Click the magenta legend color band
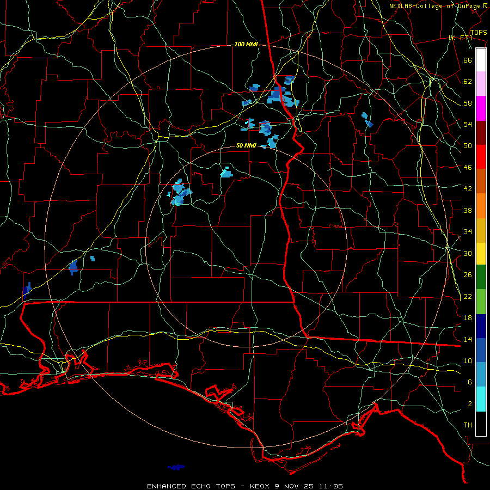Viewport: 490px width, 490px height. coord(481,108)
